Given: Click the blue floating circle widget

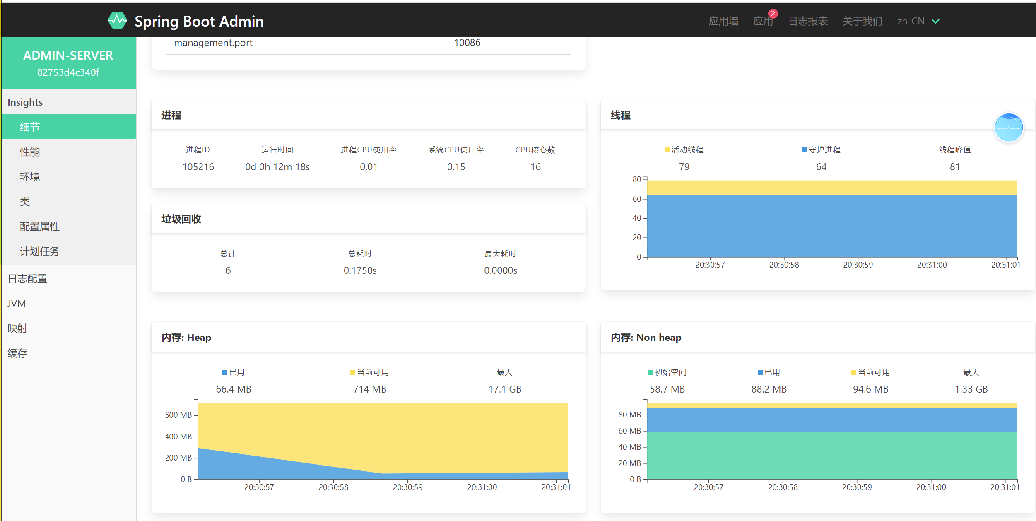Looking at the screenshot, I should (x=1008, y=128).
